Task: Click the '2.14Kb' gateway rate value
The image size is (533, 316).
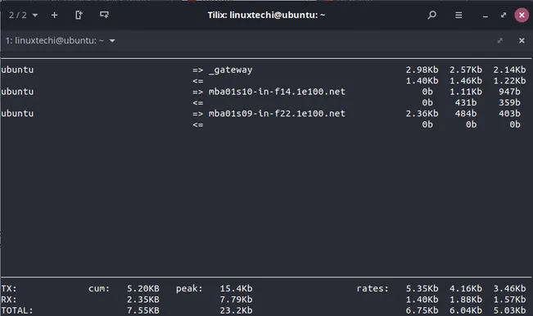Action: click(x=509, y=70)
